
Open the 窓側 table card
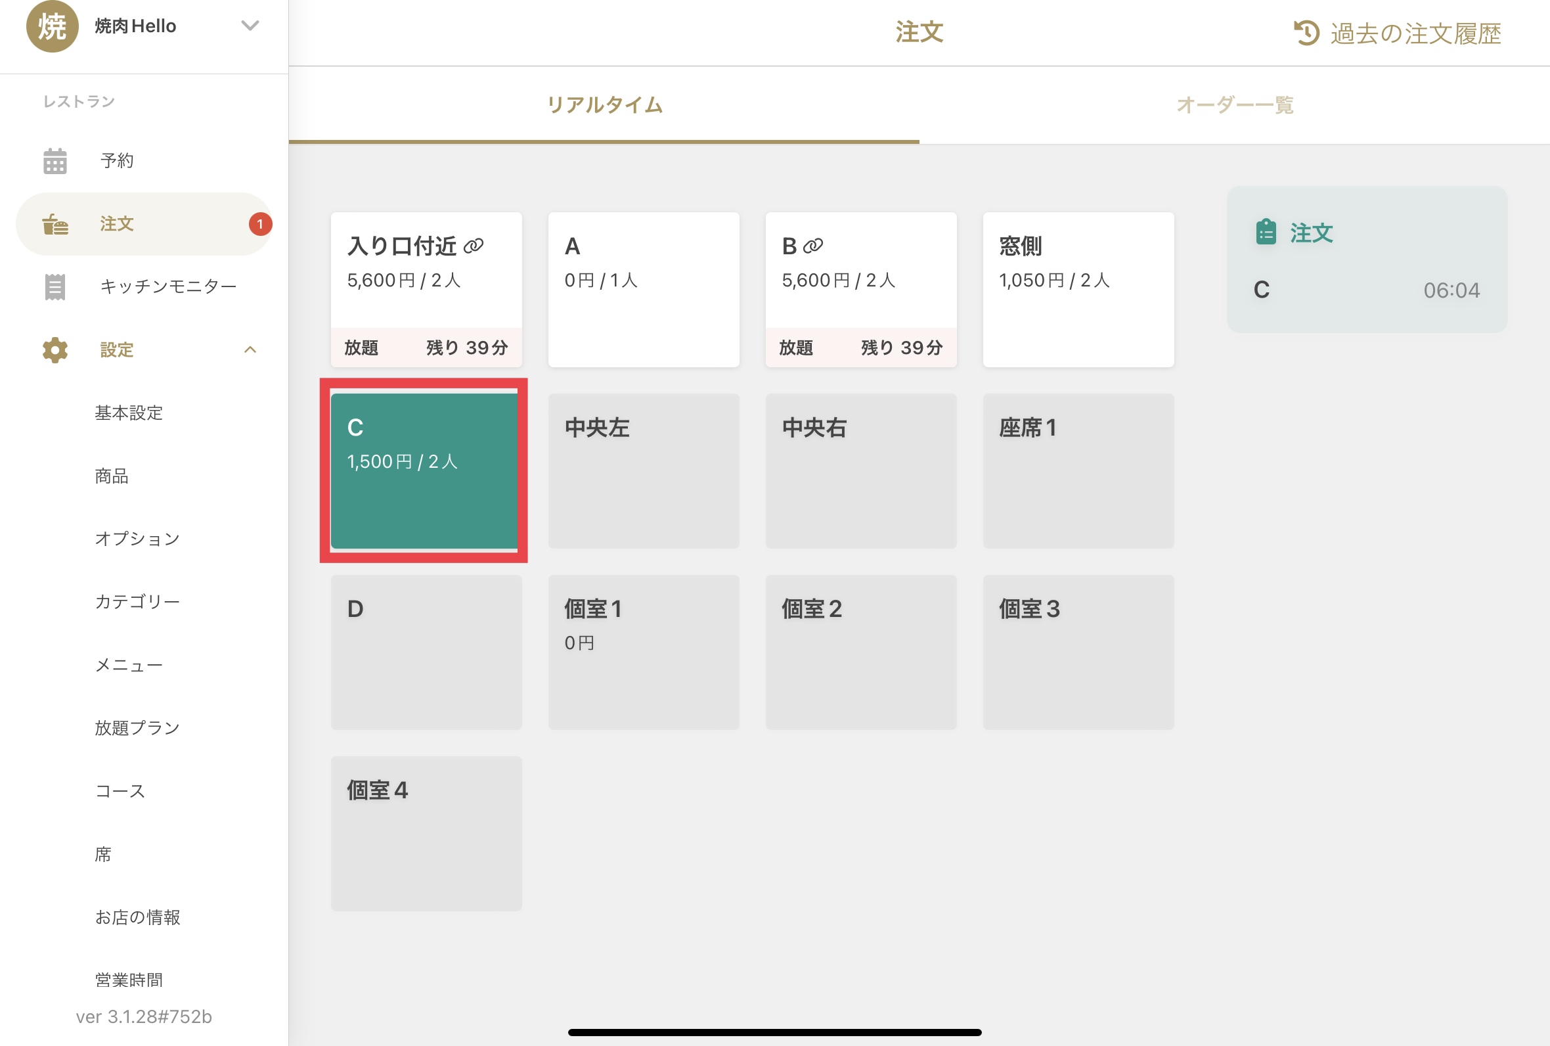(x=1077, y=290)
